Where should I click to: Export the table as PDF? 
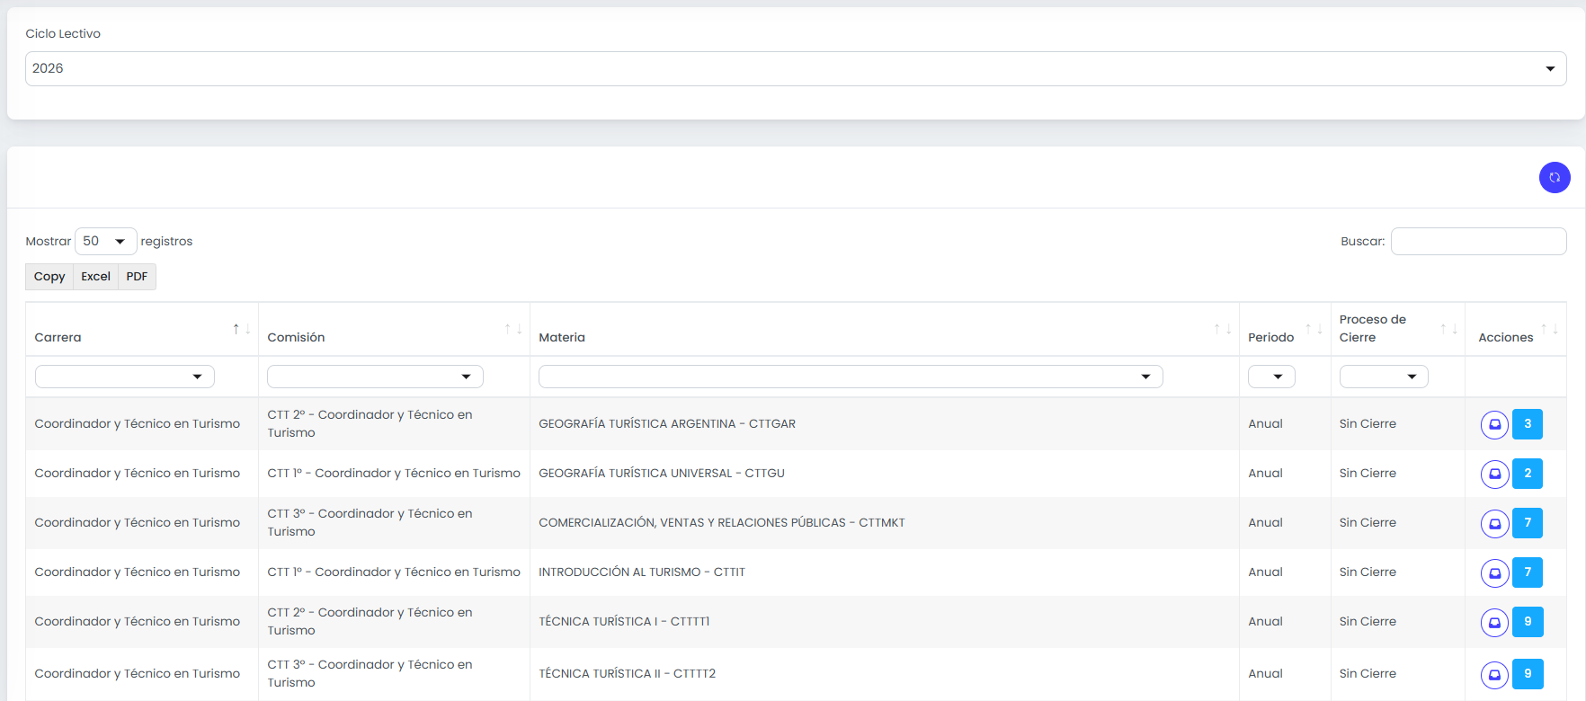click(x=137, y=277)
